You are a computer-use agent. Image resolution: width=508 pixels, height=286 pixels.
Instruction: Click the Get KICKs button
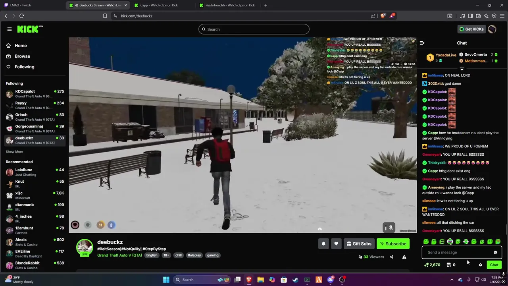(471, 29)
